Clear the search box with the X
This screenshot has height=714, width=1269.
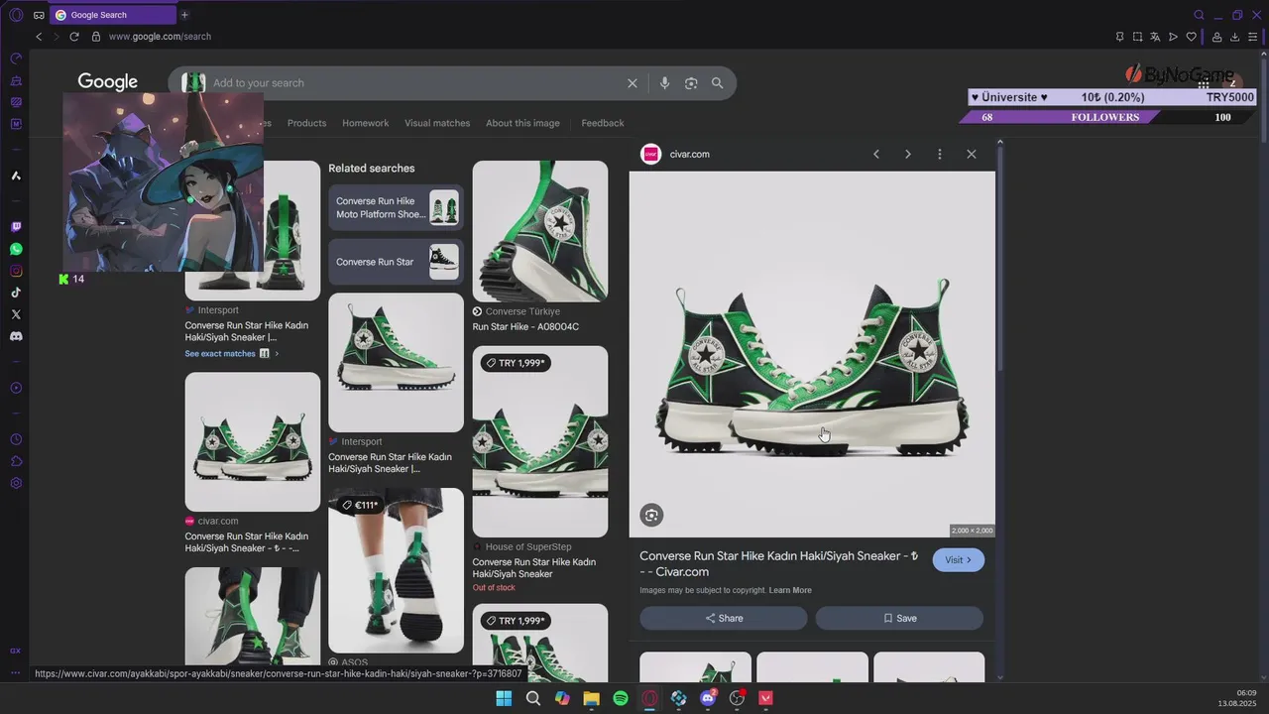[x=633, y=83]
